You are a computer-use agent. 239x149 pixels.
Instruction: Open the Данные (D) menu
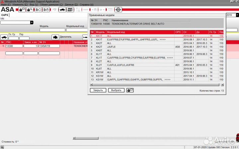72,5
